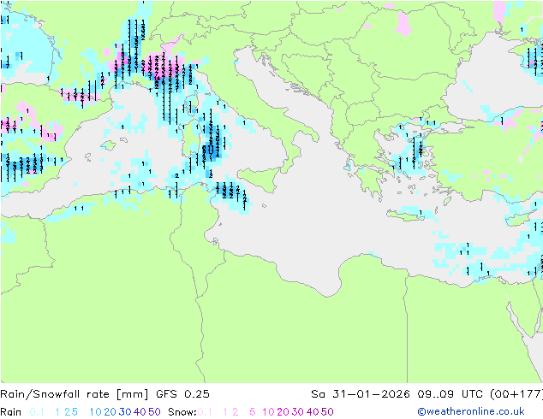Select the Rain legend value 10
Screen dimensions: 543x419
point(96,412)
